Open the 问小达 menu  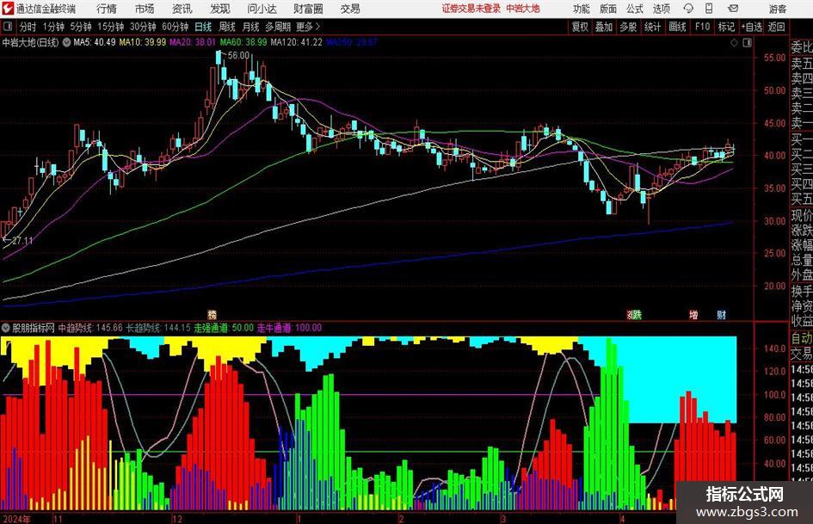point(262,9)
